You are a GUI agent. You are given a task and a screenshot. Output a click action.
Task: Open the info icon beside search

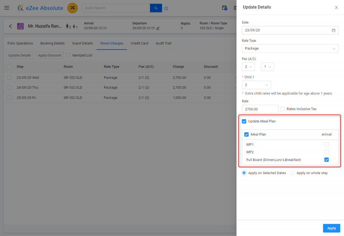(x=166, y=8)
